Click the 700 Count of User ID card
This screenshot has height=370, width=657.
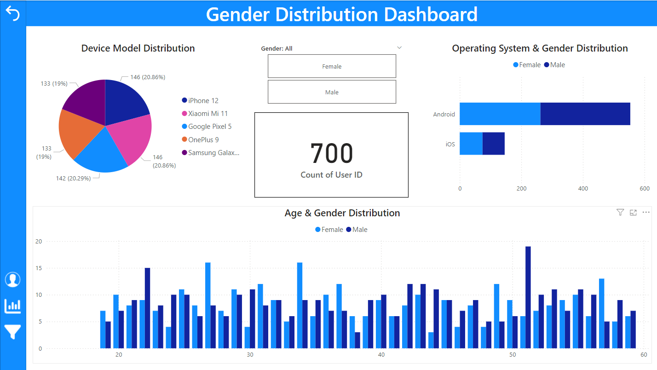tap(331, 155)
